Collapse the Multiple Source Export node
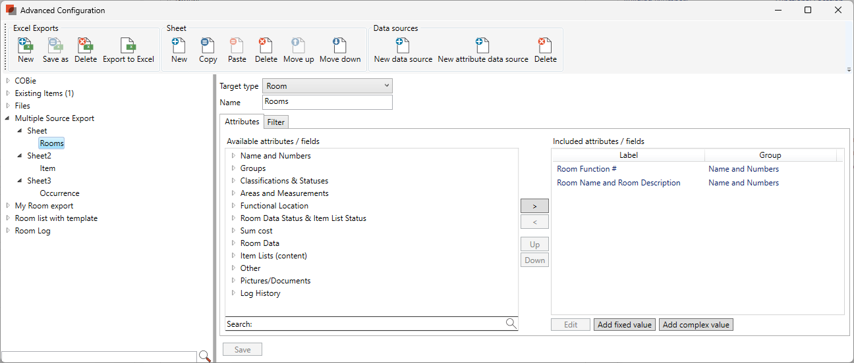 point(8,118)
